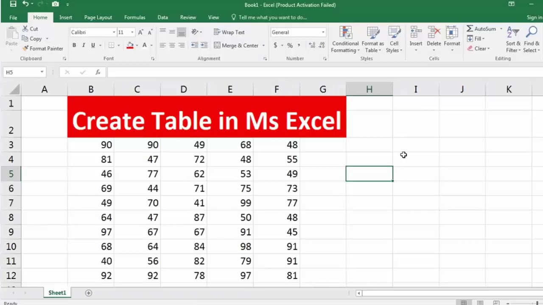Viewport: 543px width, 305px height.
Task: Open the File menu
Action: [13, 17]
